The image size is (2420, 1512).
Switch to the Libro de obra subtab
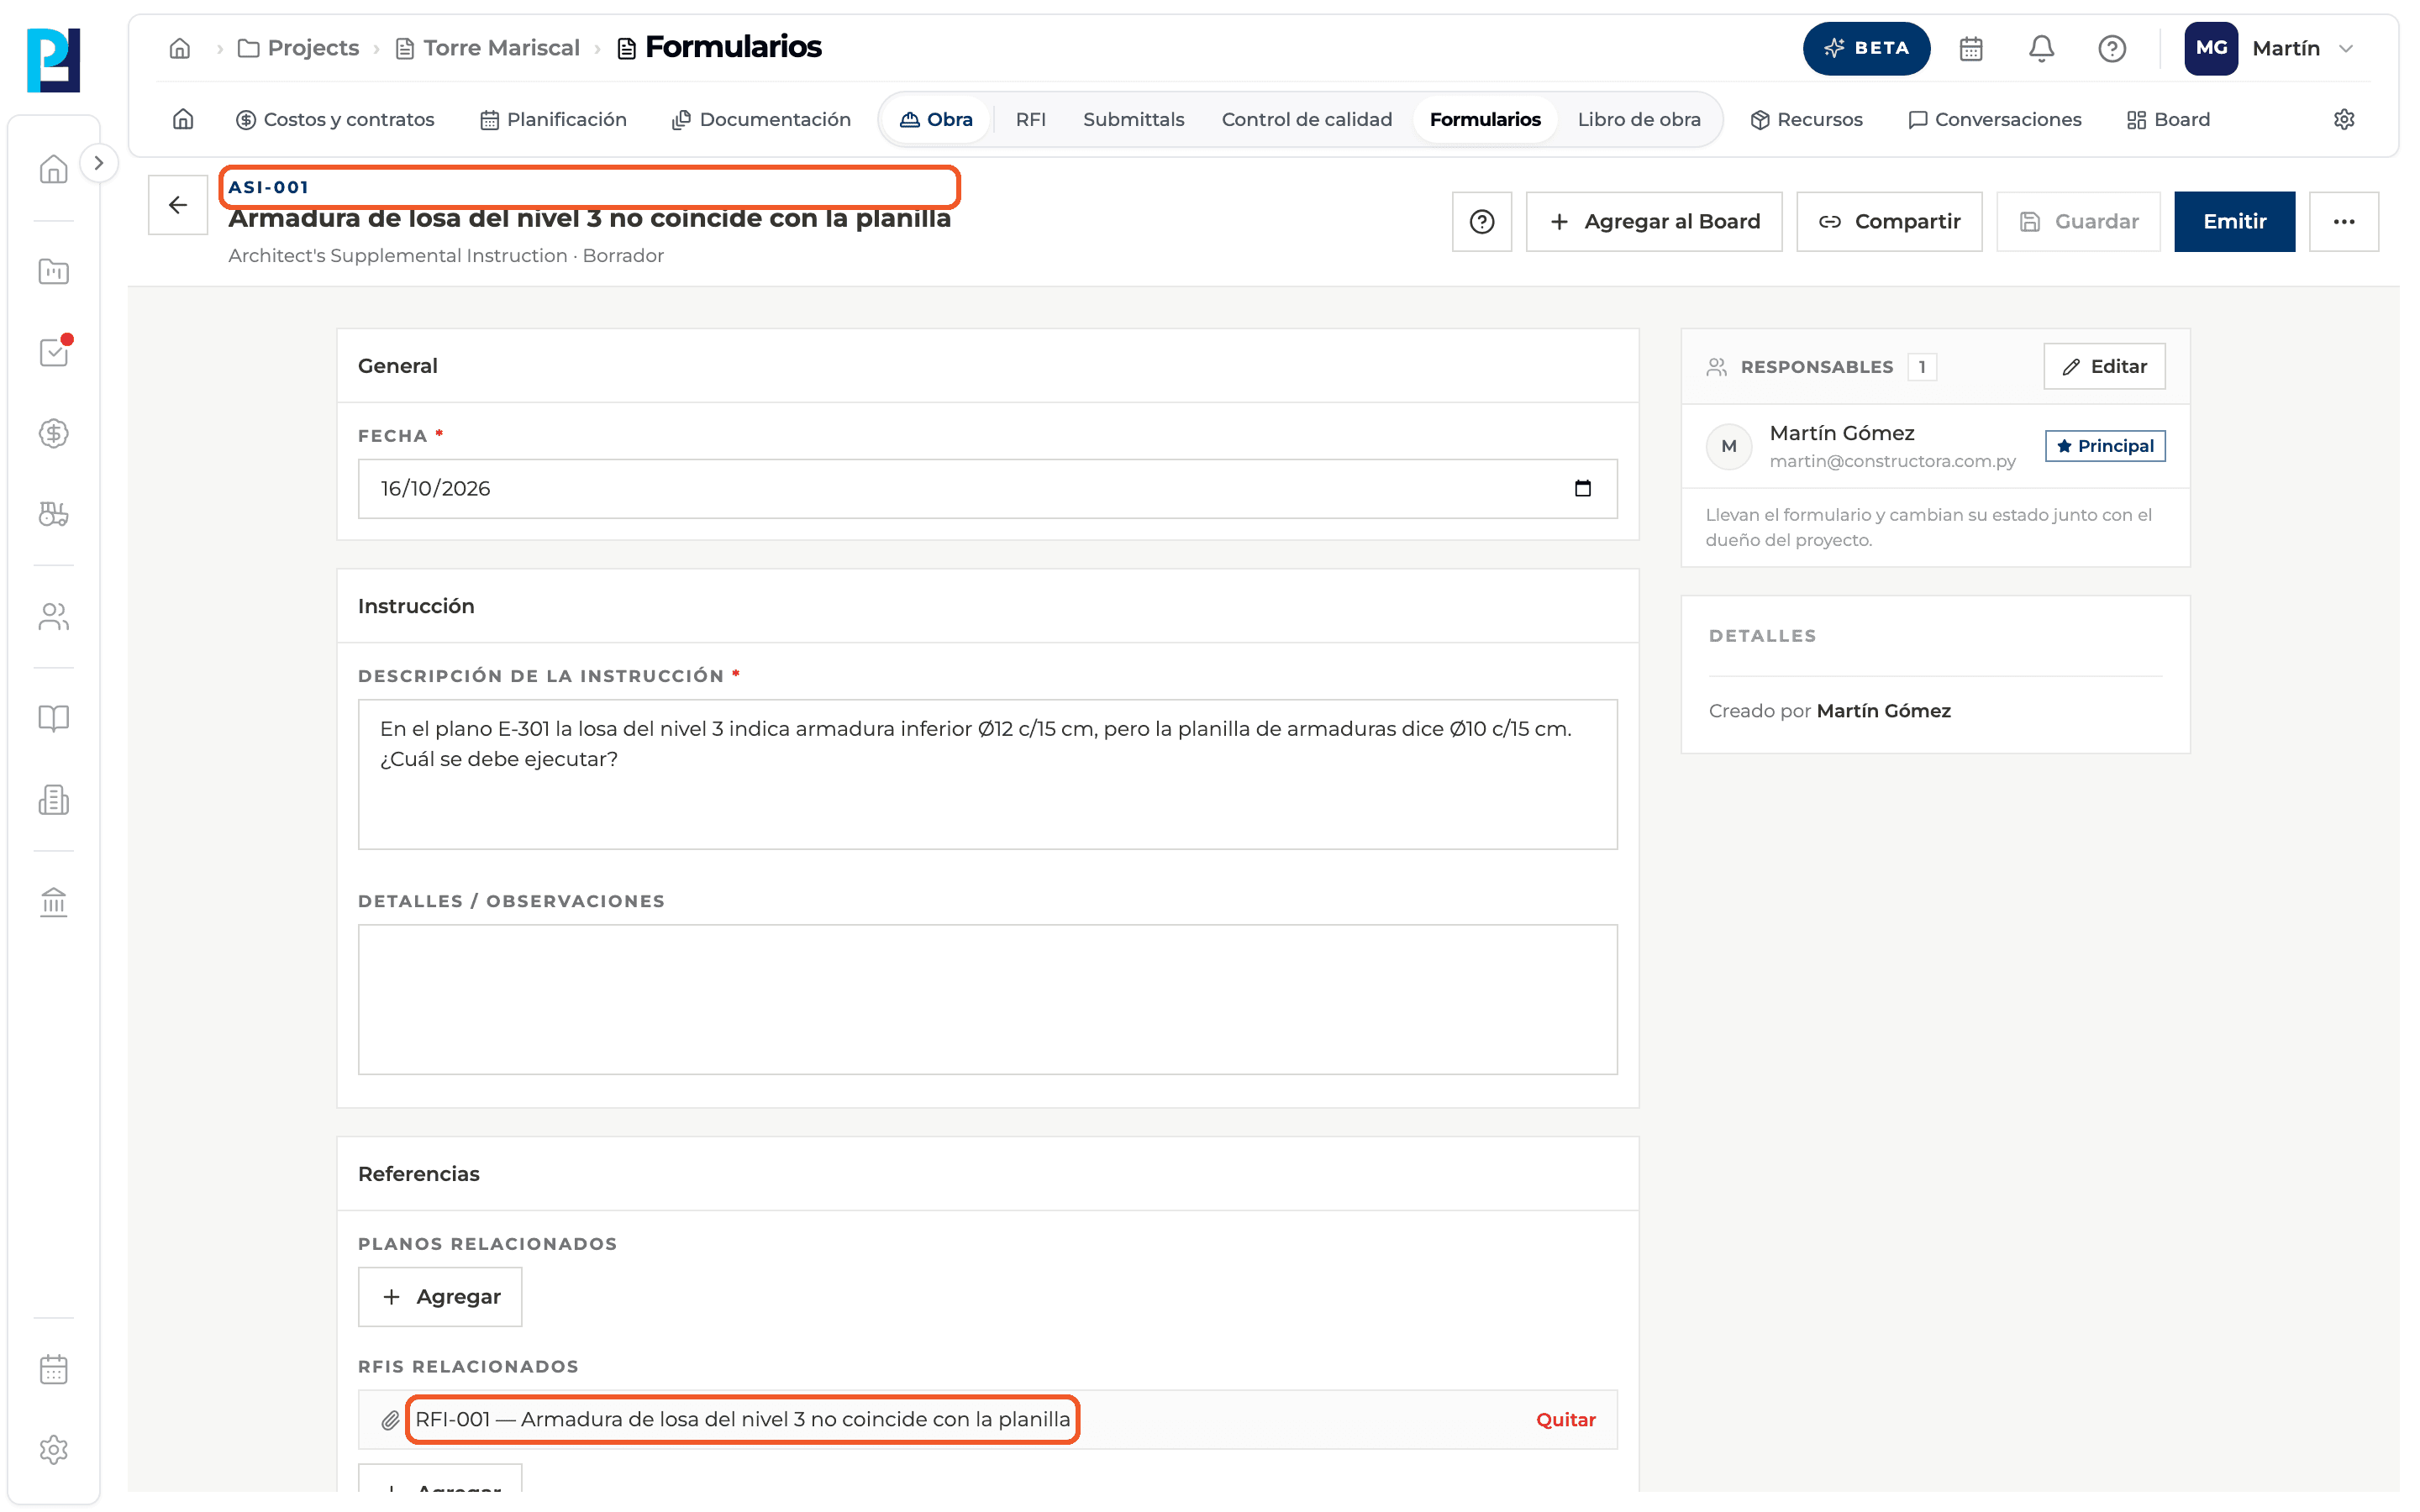pyautogui.click(x=1638, y=119)
